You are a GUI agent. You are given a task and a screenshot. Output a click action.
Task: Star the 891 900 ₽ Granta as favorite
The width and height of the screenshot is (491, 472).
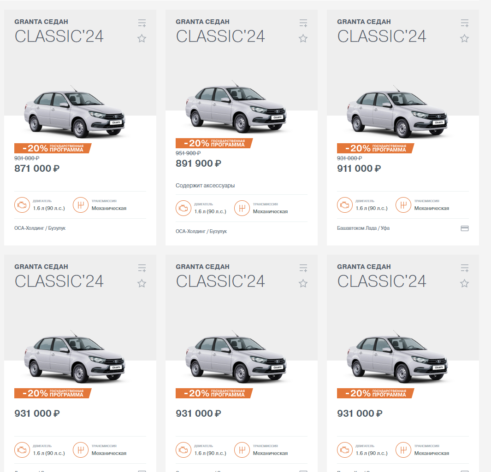[303, 39]
